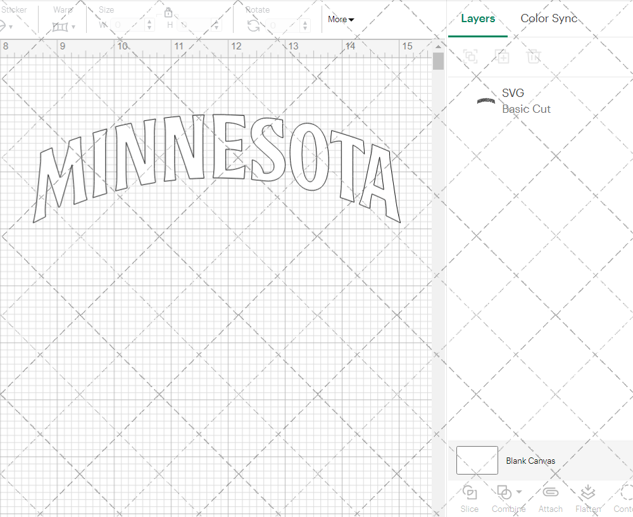Select the MINNESOTA text outline on canvas

(x=216, y=168)
